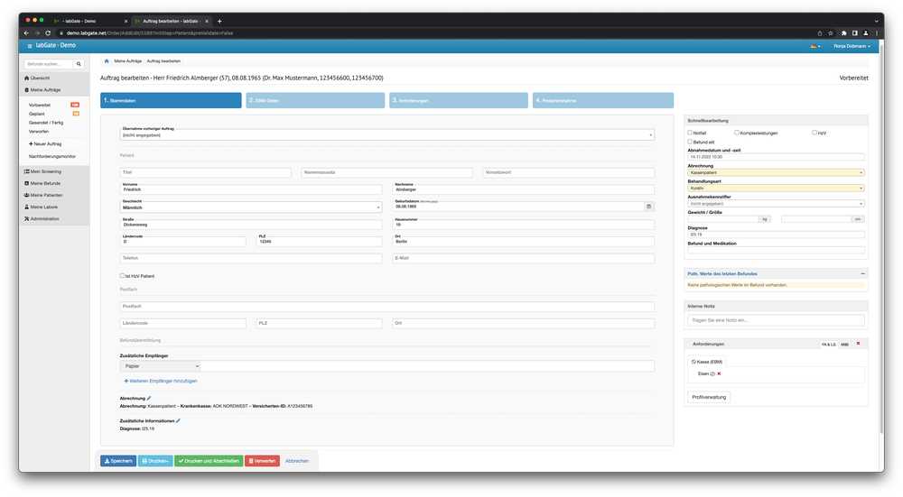
Task: Check the Komplexleistungen box
Action: click(736, 133)
